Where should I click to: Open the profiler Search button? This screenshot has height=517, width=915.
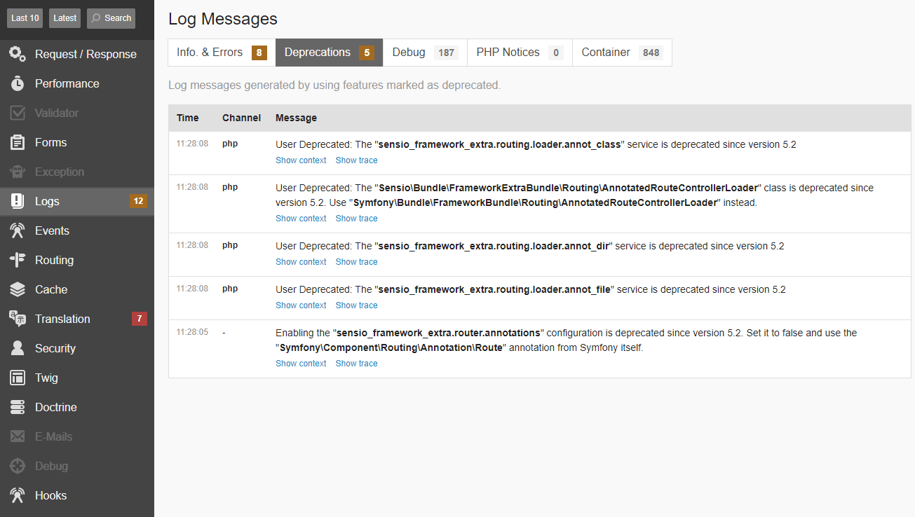[111, 18]
